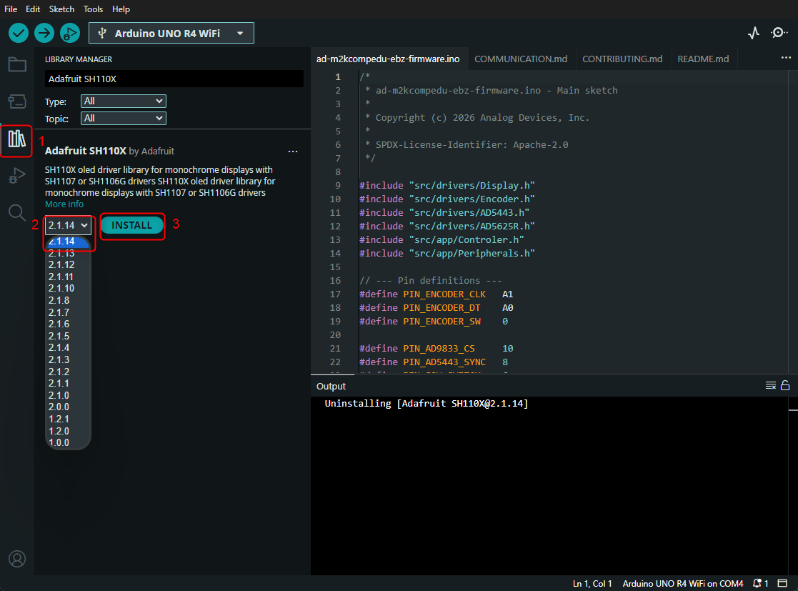This screenshot has width=798, height=591.
Task: Click the clear output icon
Action: coord(771,386)
